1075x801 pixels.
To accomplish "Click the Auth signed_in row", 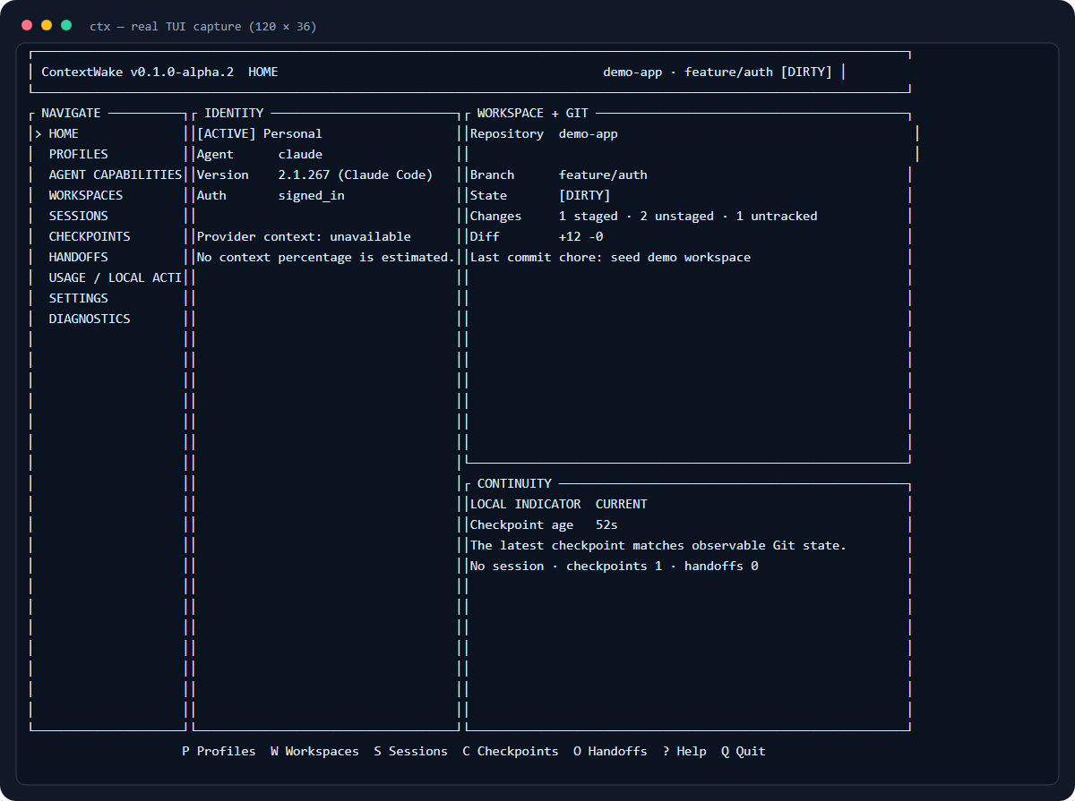I will click(x=271, y=195).
